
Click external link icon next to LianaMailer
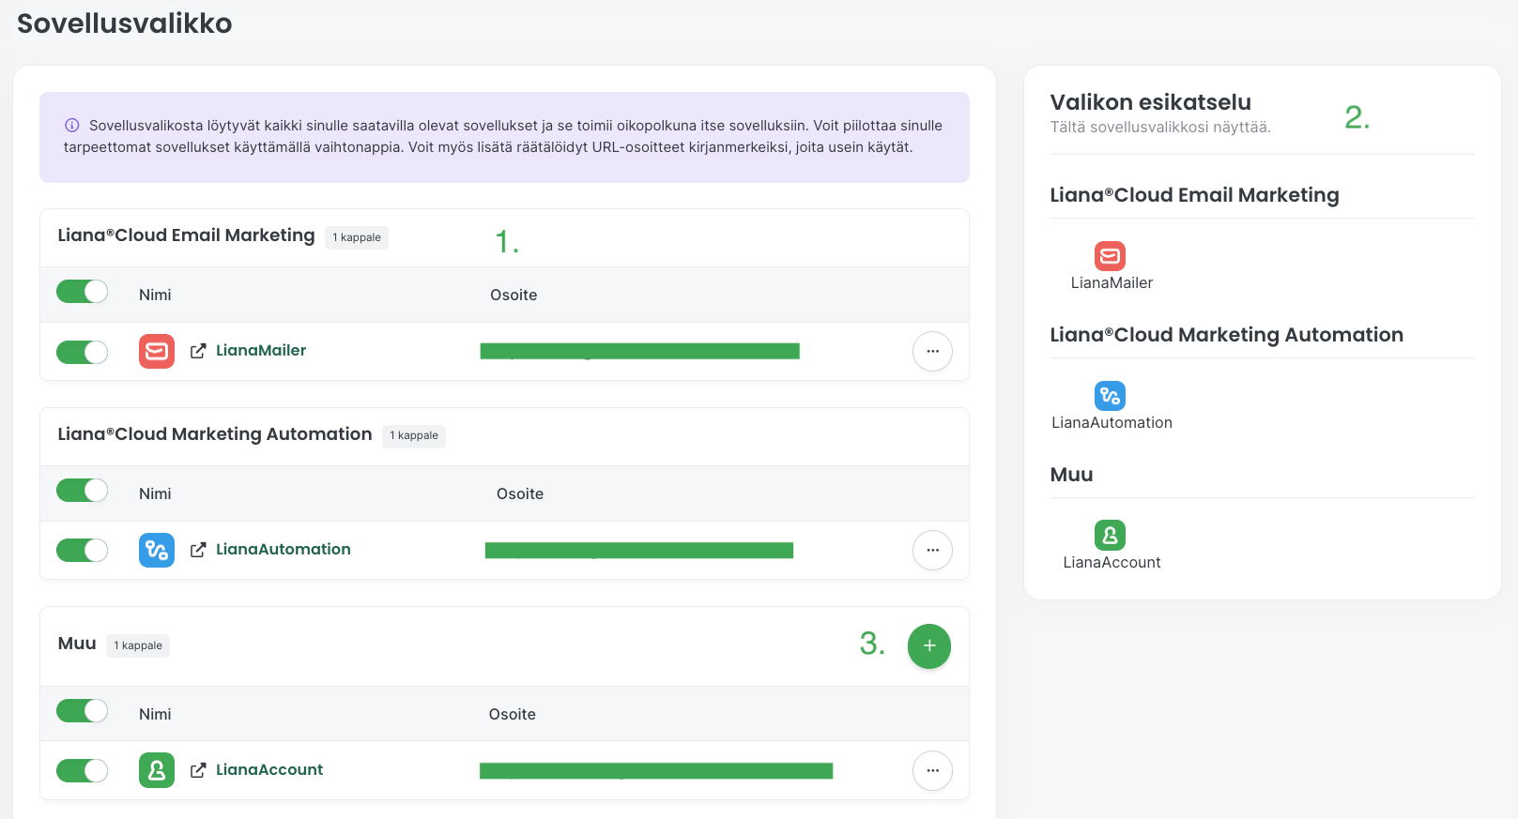pos(198,351)
